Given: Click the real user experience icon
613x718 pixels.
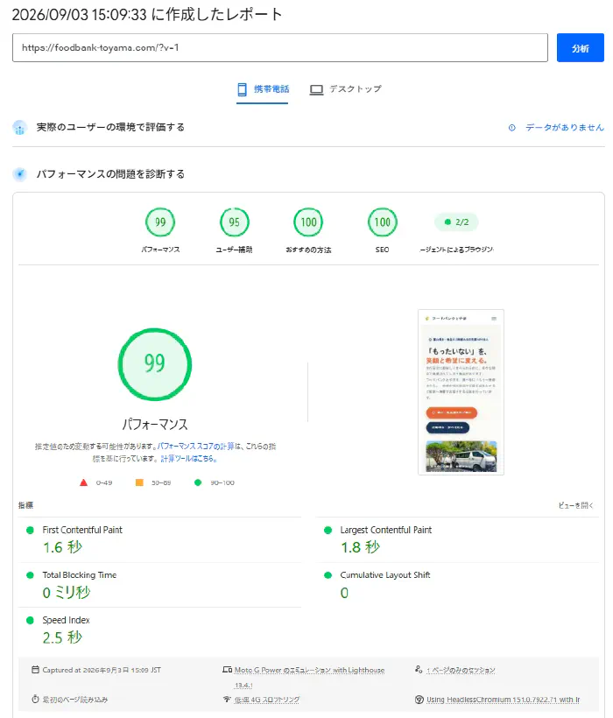Looking at the screenshot, I should coord(19,128).
